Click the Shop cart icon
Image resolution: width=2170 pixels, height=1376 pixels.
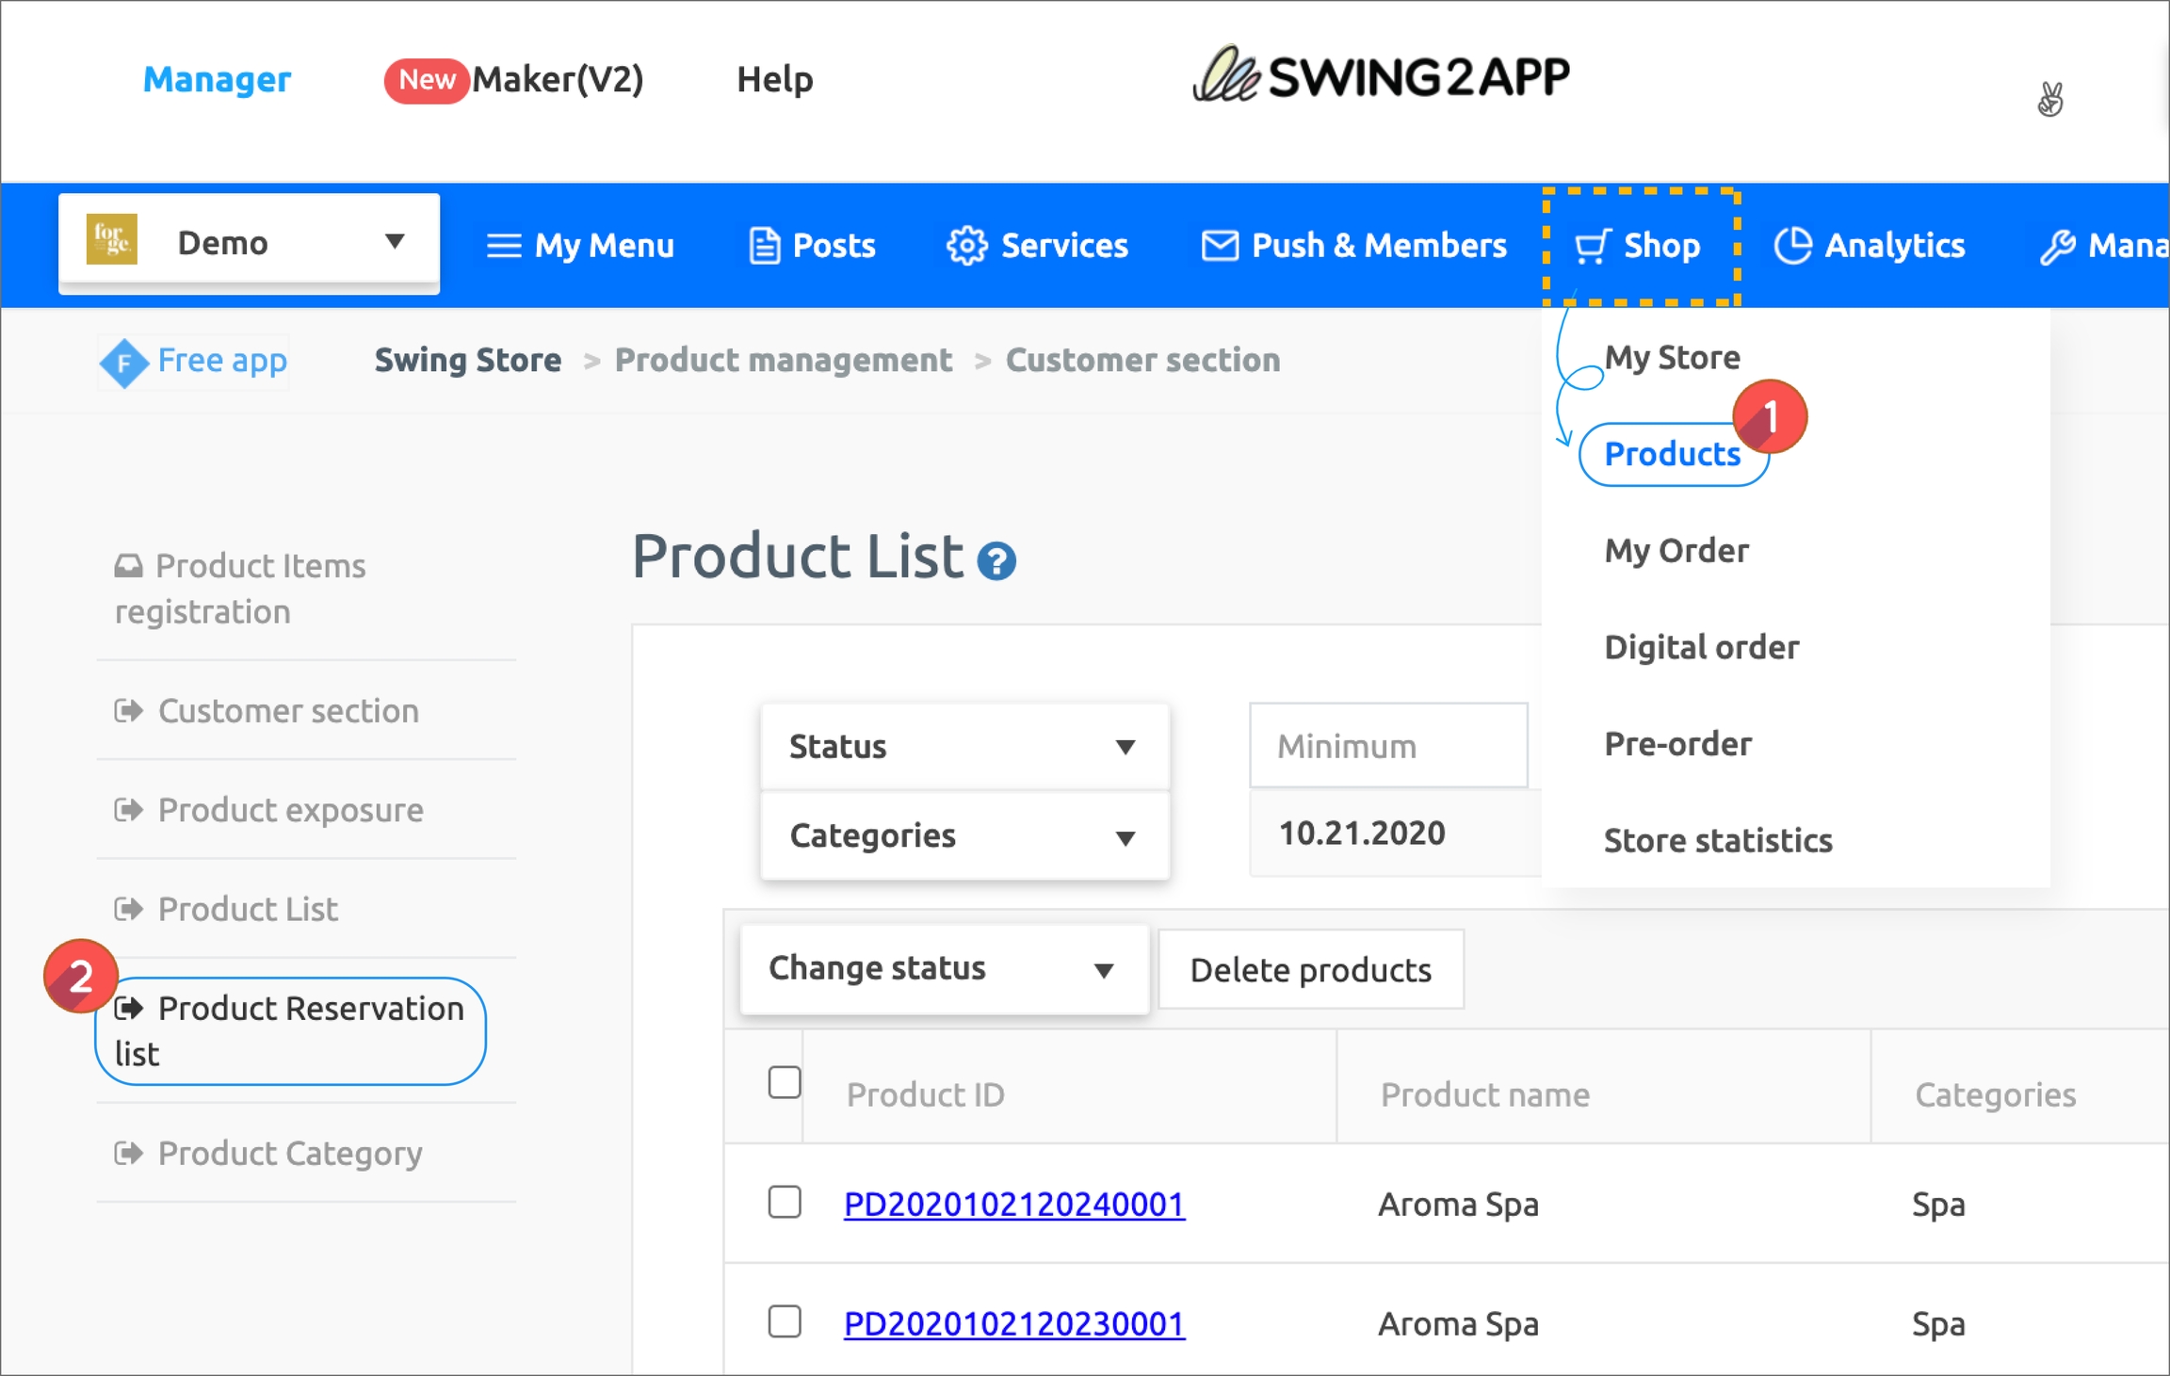pyautogui.click(x=1593, y=247)
